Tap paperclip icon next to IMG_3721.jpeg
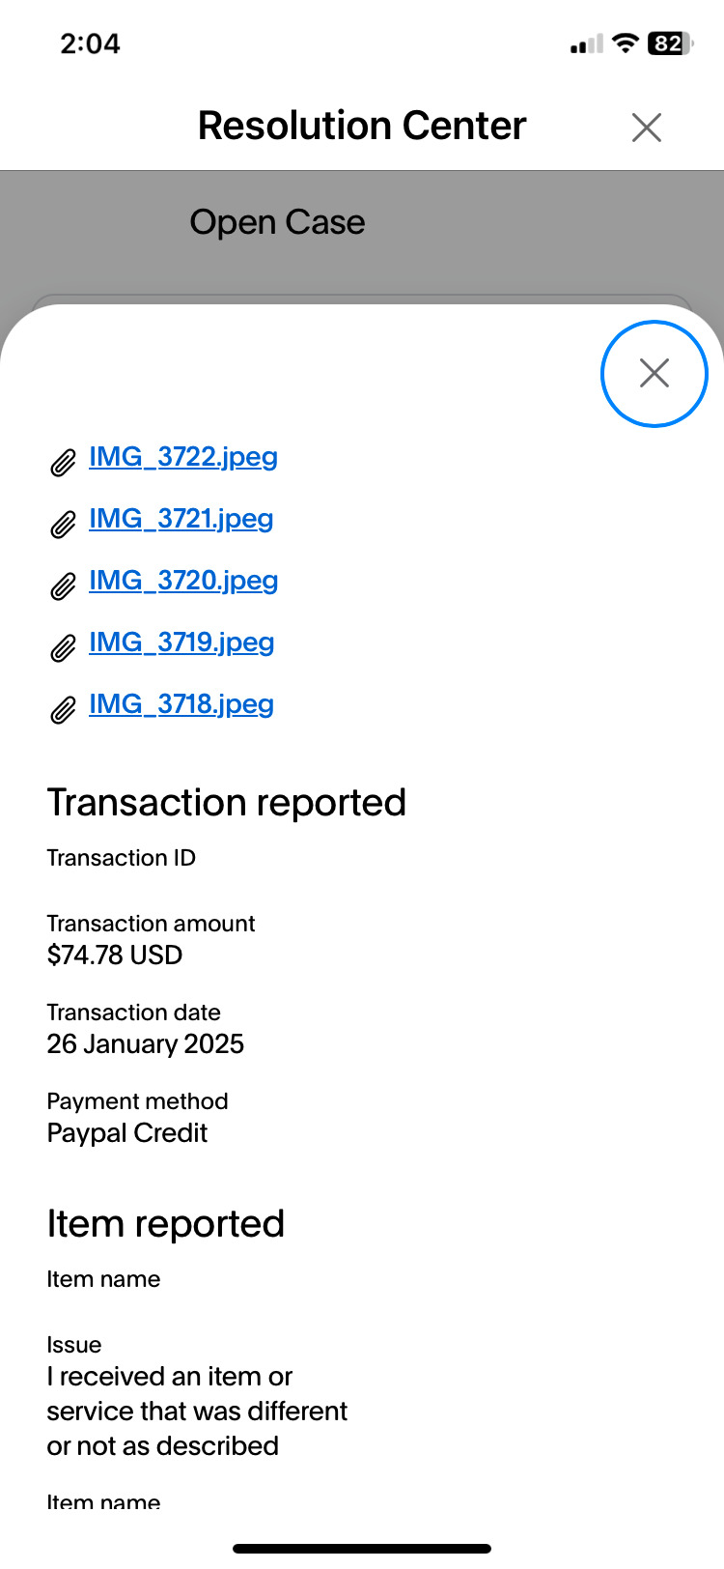The width and height of the screenshot is (724, 1569). tap(63, 525)
